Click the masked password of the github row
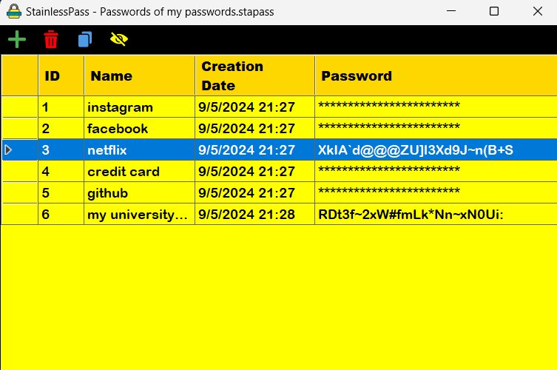The image size is (557, 370). pos(389,191)
